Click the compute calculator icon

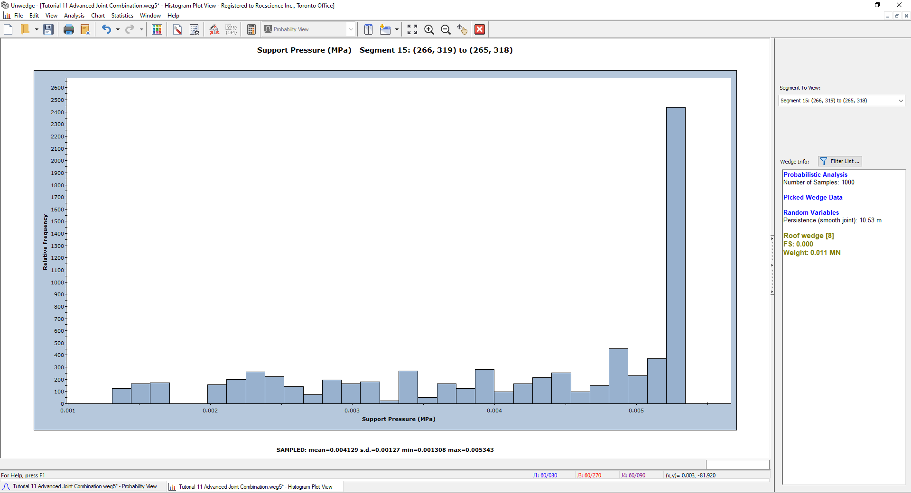[x=251, y=29]
